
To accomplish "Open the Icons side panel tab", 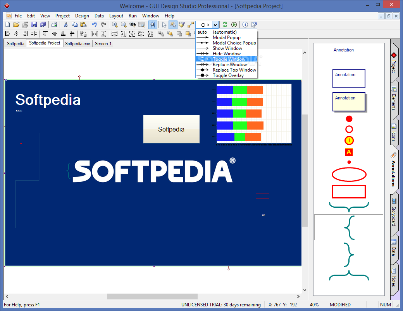I will pos(394,133).
